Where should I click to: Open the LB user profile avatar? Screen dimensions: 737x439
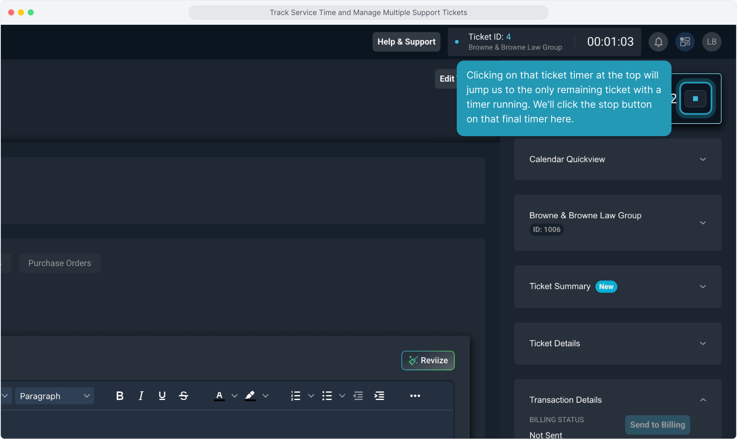pos(711,42)
